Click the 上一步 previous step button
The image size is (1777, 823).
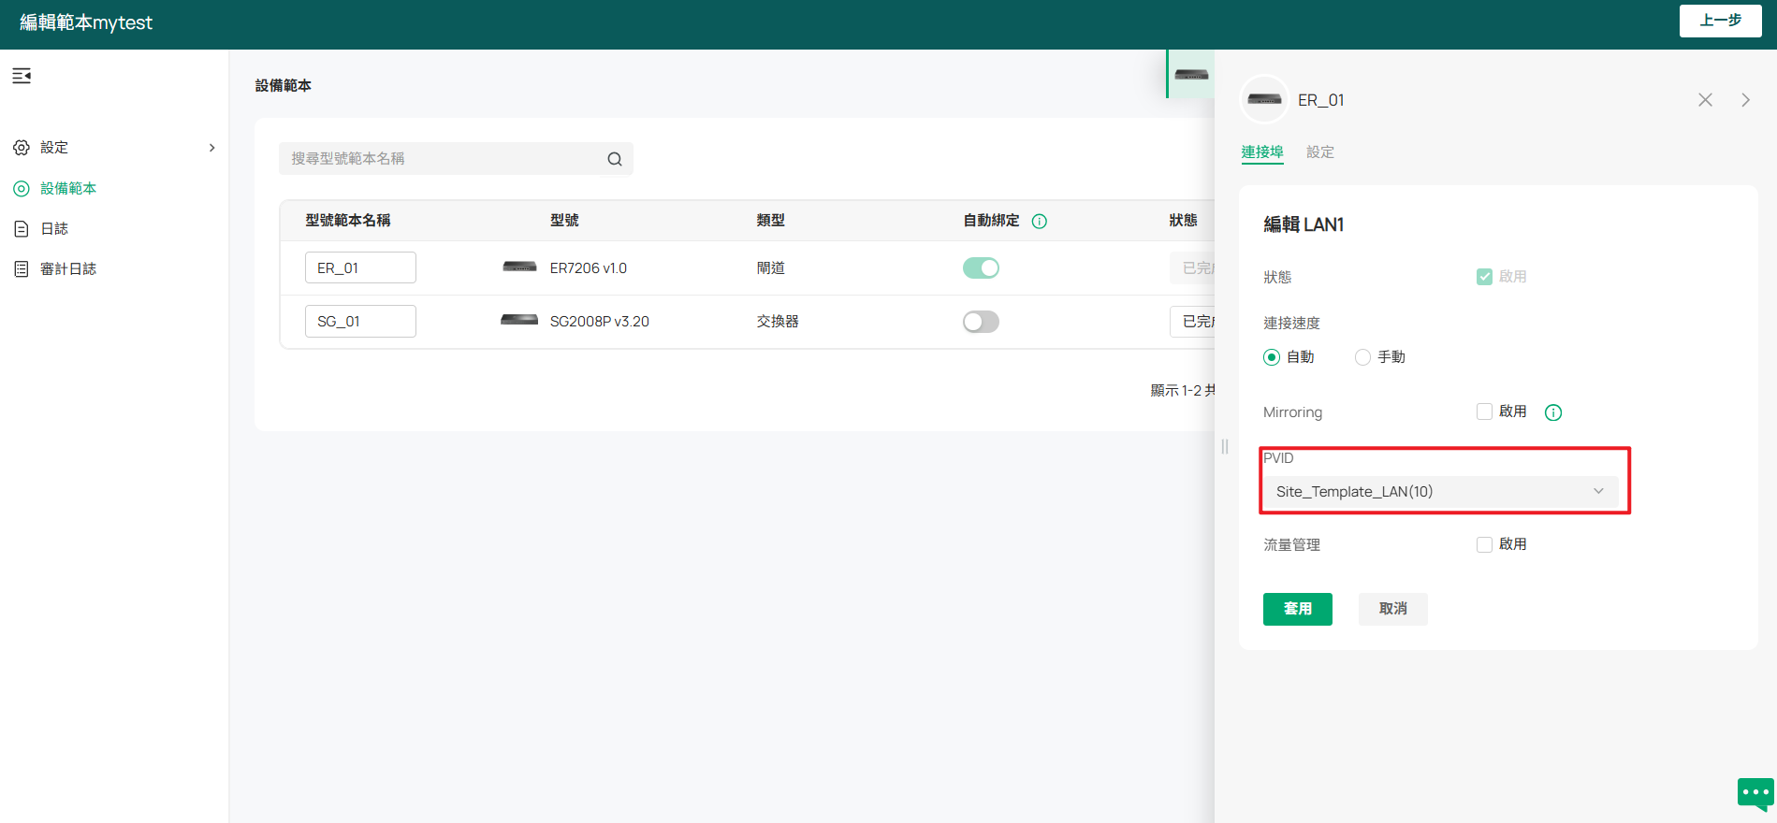1721,21
